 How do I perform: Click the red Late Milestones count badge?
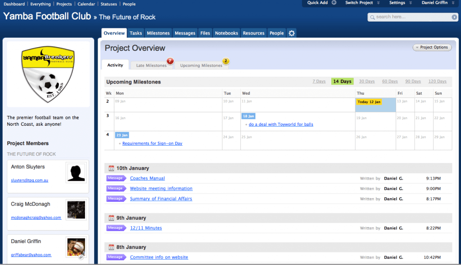coord(170,61)
